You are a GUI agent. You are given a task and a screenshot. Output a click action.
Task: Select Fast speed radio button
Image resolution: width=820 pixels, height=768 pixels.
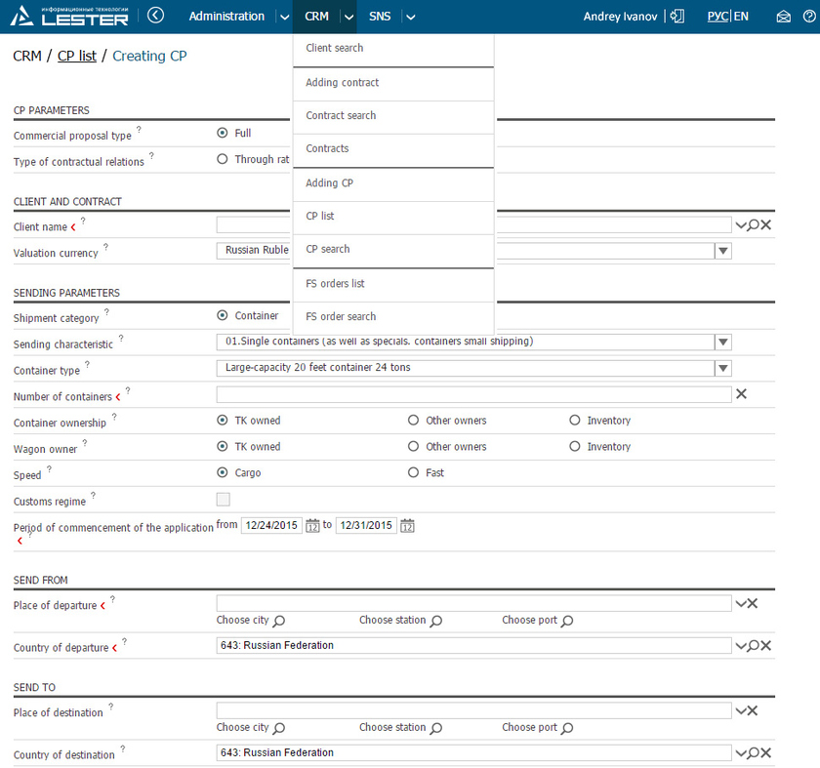tap(414, 473)
